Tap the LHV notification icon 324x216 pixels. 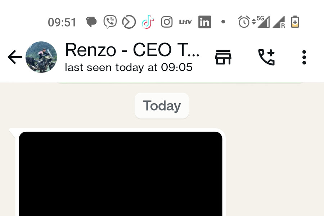(186, 22)
